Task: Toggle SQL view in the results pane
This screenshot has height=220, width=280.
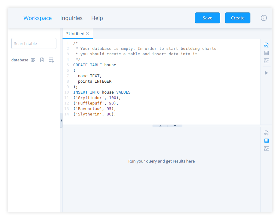Action: pyautogui.click(x=266, y=132)
